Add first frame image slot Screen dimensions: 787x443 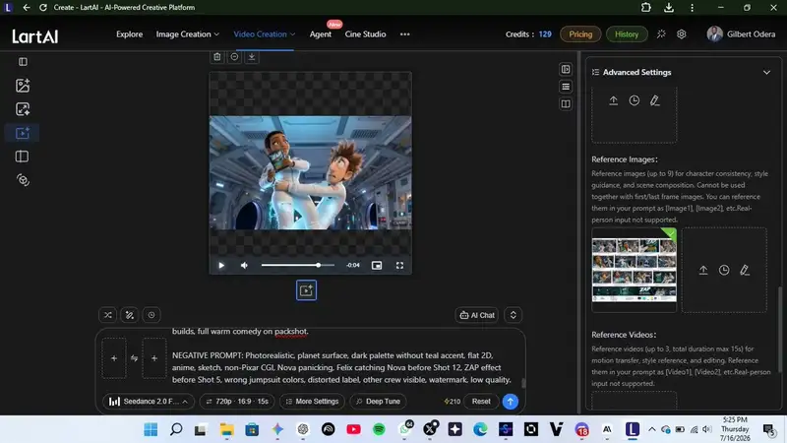point(114,358)
